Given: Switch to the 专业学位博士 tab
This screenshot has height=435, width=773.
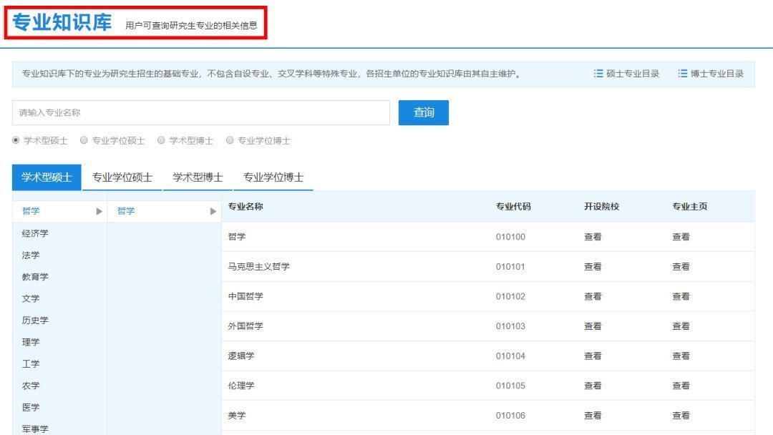Looking at the screenshot, I should (276, 177).
